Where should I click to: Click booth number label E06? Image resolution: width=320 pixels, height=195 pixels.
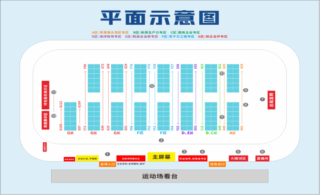(x=178, y=66)
